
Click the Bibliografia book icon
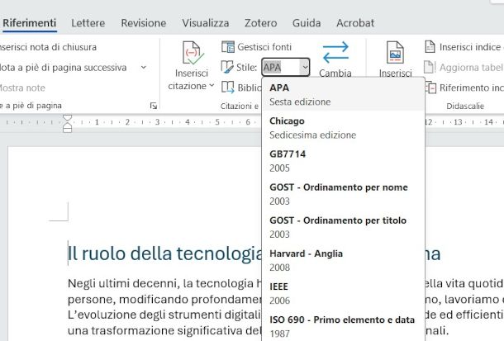tap(227, 88)
